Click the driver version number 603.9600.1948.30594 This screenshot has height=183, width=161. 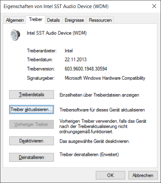coord(86,69)
